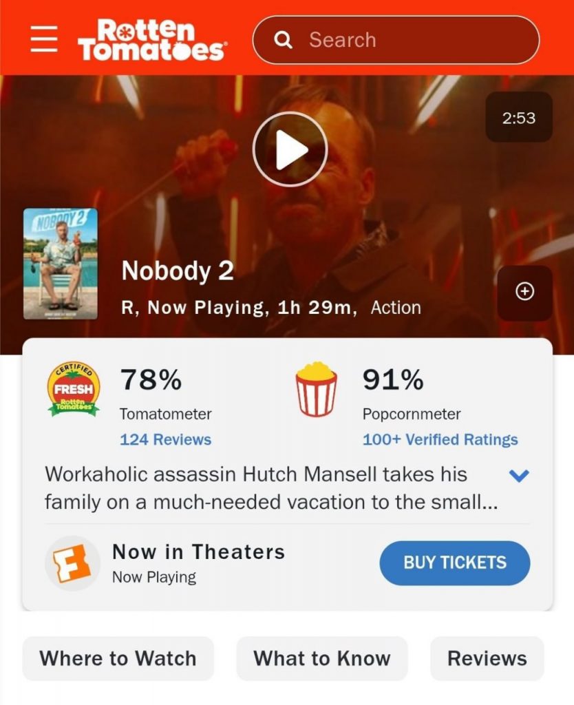Click the search magnifier icon
Image resolution: width=574 pixels, height=705 pixels.
click(x=283, y=40)
